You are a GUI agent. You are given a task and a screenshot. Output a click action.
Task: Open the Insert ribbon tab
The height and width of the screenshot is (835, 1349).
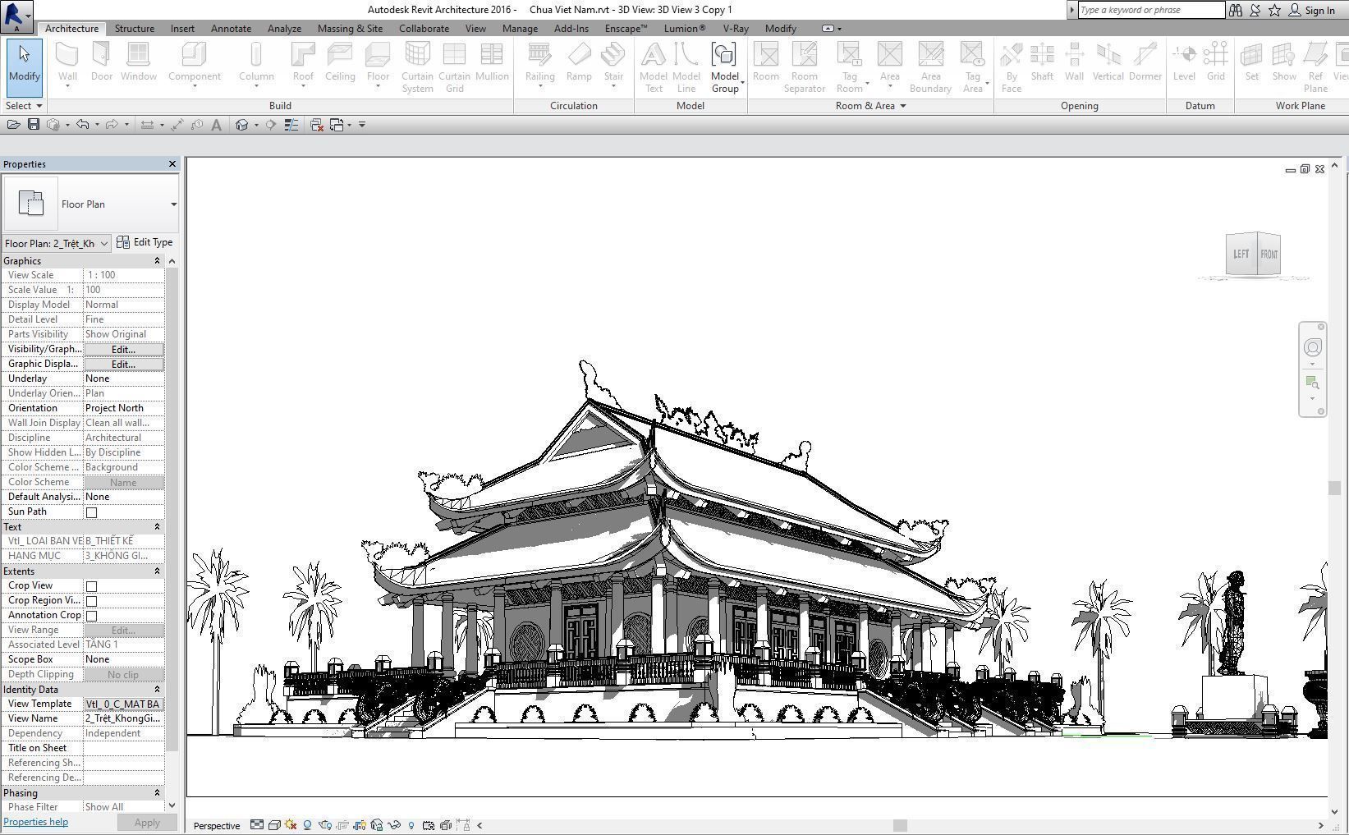pos(182,28)
